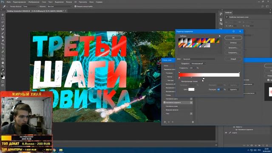The width and height of the screenshot is (272, 153).
Task: Select the Pen tool
Action: (3, 52)
